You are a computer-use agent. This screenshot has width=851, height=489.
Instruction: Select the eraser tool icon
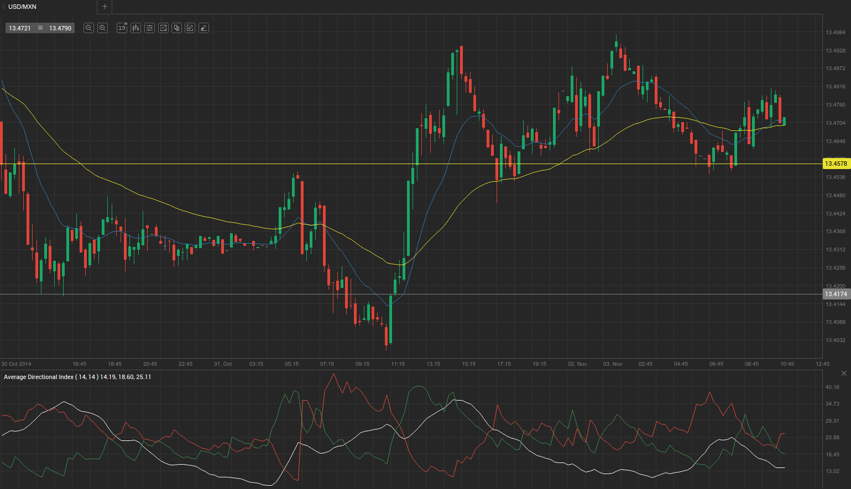[x=203, y=28]
